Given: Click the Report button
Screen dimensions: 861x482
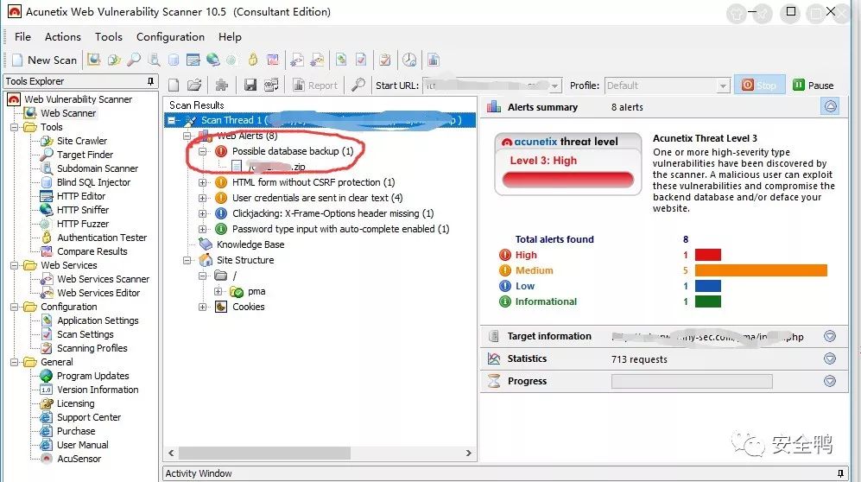Looking at the screenshot, I should click(x=315, y=86).
